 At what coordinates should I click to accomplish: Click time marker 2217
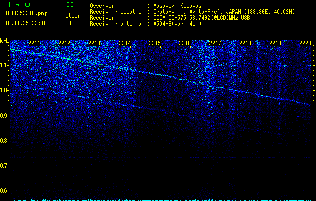coord(215,43)
